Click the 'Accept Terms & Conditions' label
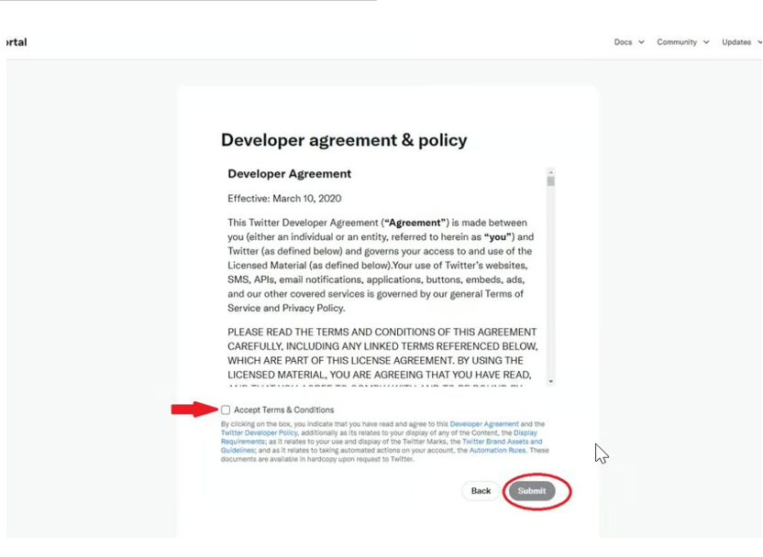 [283, 410]
